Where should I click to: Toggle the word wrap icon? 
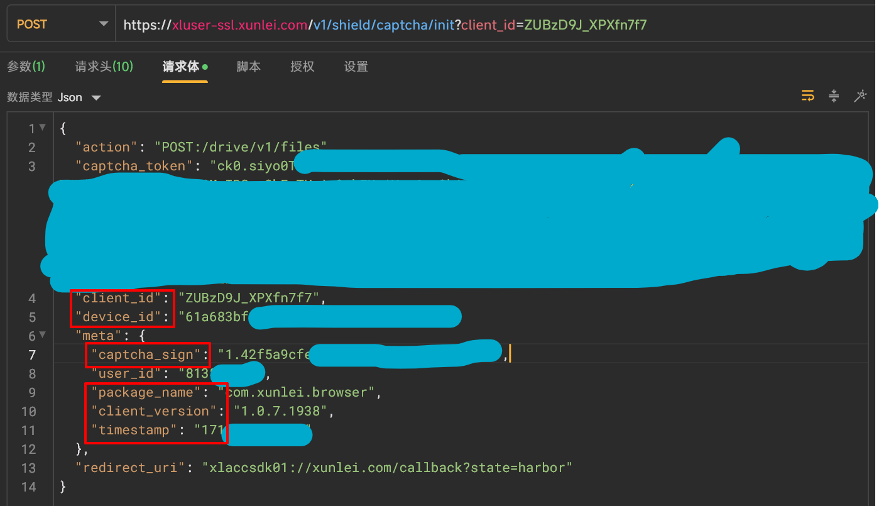(807, 96)
